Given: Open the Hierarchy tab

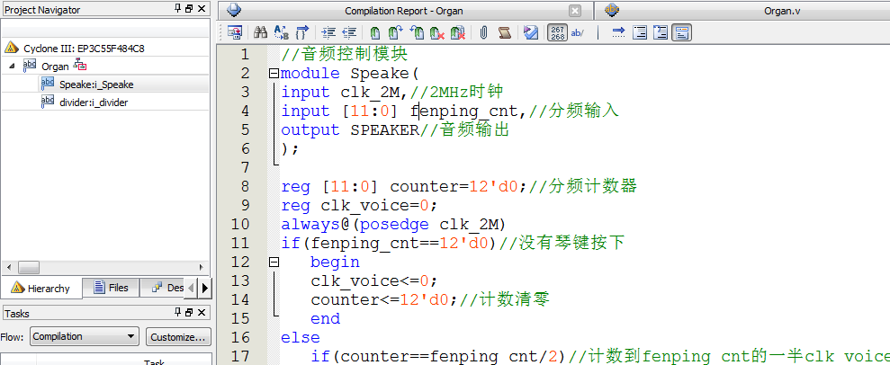Looking at the screenshot, I should 40,288.
